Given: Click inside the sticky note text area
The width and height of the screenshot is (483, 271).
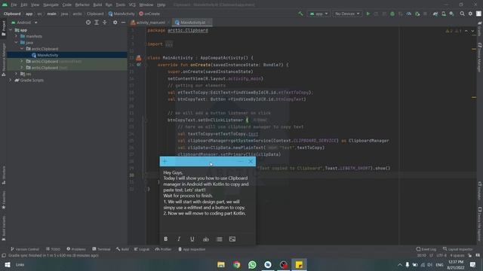Looking at the screenshot, I should (208, 199).
